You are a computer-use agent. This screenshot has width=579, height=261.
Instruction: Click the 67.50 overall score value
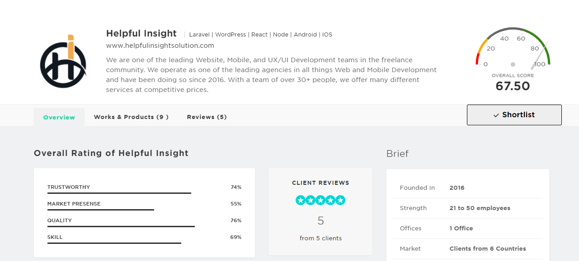pyautogui.click(x=513, y=86)
